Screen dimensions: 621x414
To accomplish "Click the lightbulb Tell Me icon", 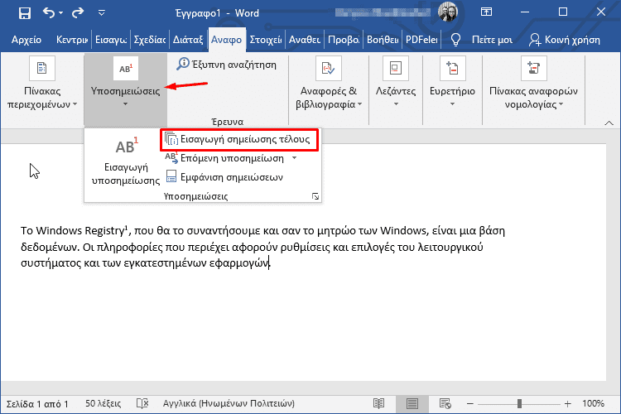I will tap(456, 40).
